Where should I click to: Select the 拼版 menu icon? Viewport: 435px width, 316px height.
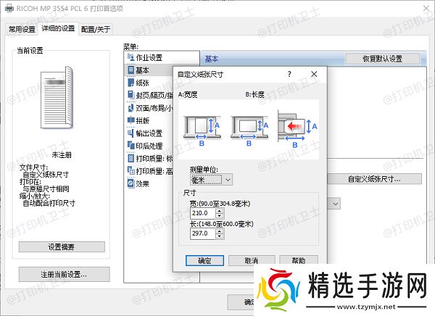tap(131, 120)
